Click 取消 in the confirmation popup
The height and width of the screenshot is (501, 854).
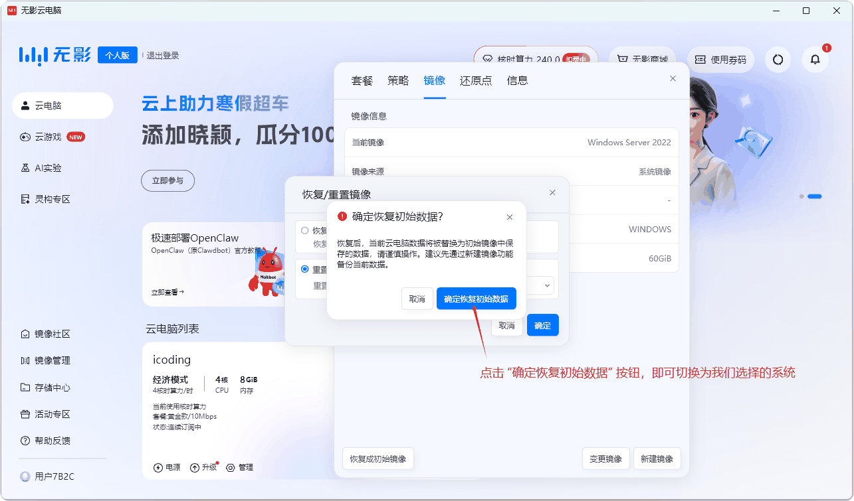(417, 299)
